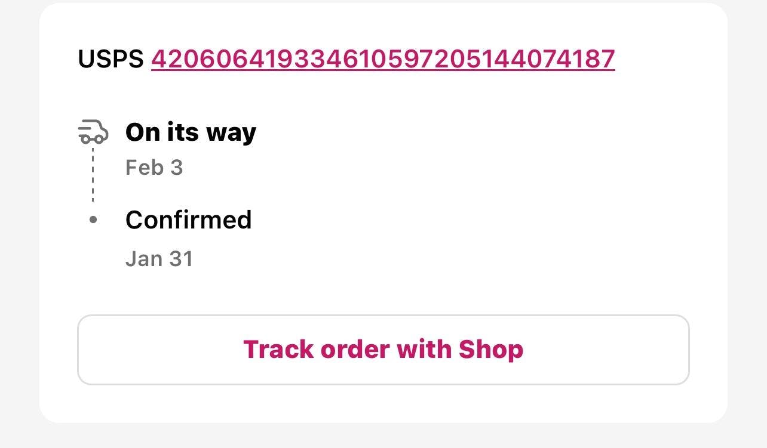Screen dimensions: 767x448
Task: Click empty card space right of Confirmed
Action: pyautogui.click(x=478, y=220)
